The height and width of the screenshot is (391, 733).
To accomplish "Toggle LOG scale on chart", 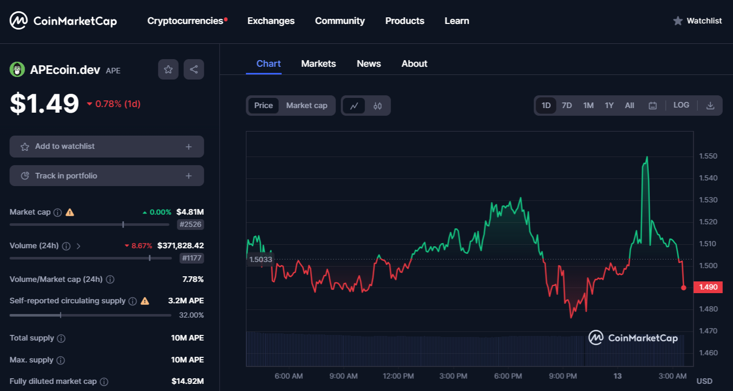I will tap(681, 105).
